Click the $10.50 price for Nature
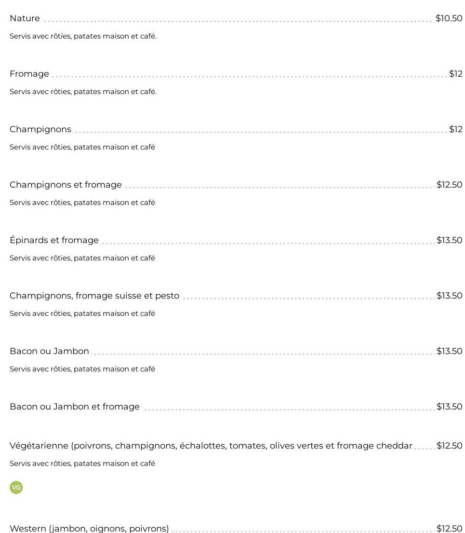465x533 pixels. click(449, 18)
